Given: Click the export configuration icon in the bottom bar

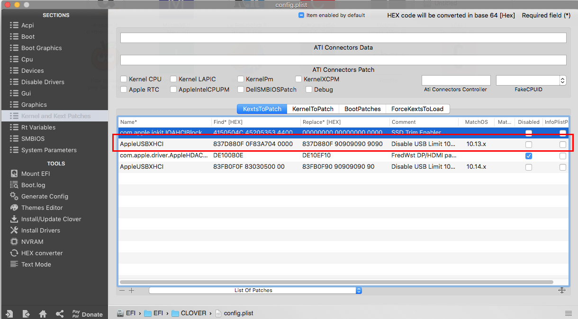Looking at the screenshot, I should (26, 314).
